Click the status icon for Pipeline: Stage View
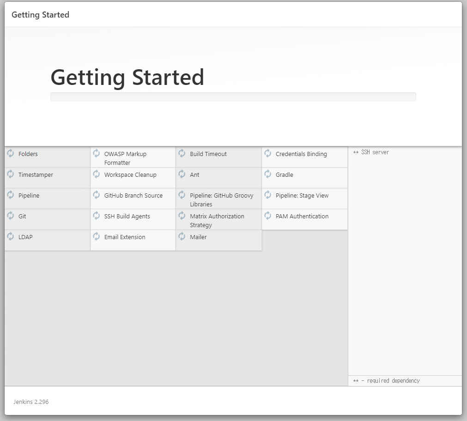The image size is (467, 421). [268, 195]
